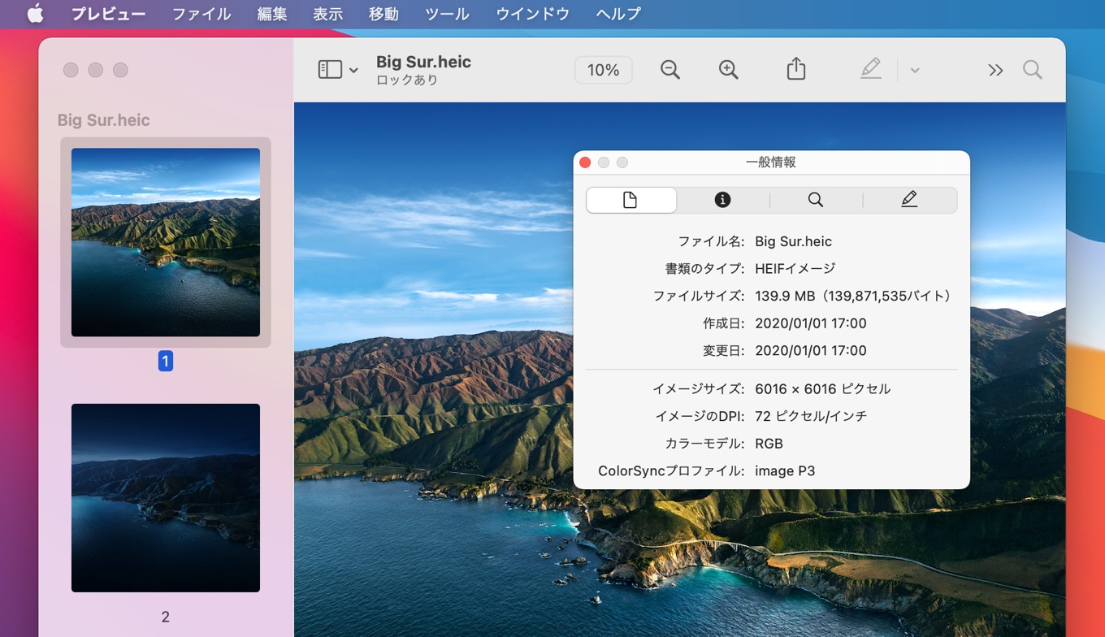Viewport: 1105px width, 637px height.
Task: Click the ColorSyncプロファイル label
Action: click(x=671, y=470)
